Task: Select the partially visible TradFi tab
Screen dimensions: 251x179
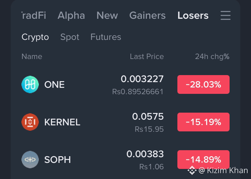Action: (34, 15)
